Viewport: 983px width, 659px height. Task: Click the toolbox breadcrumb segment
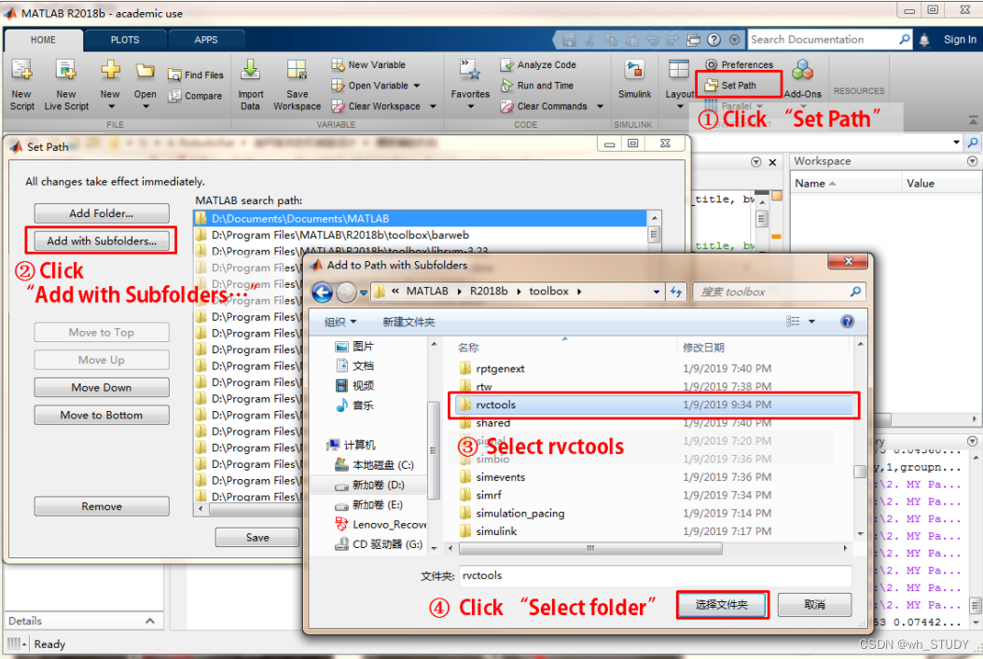(x=548, y=292)
